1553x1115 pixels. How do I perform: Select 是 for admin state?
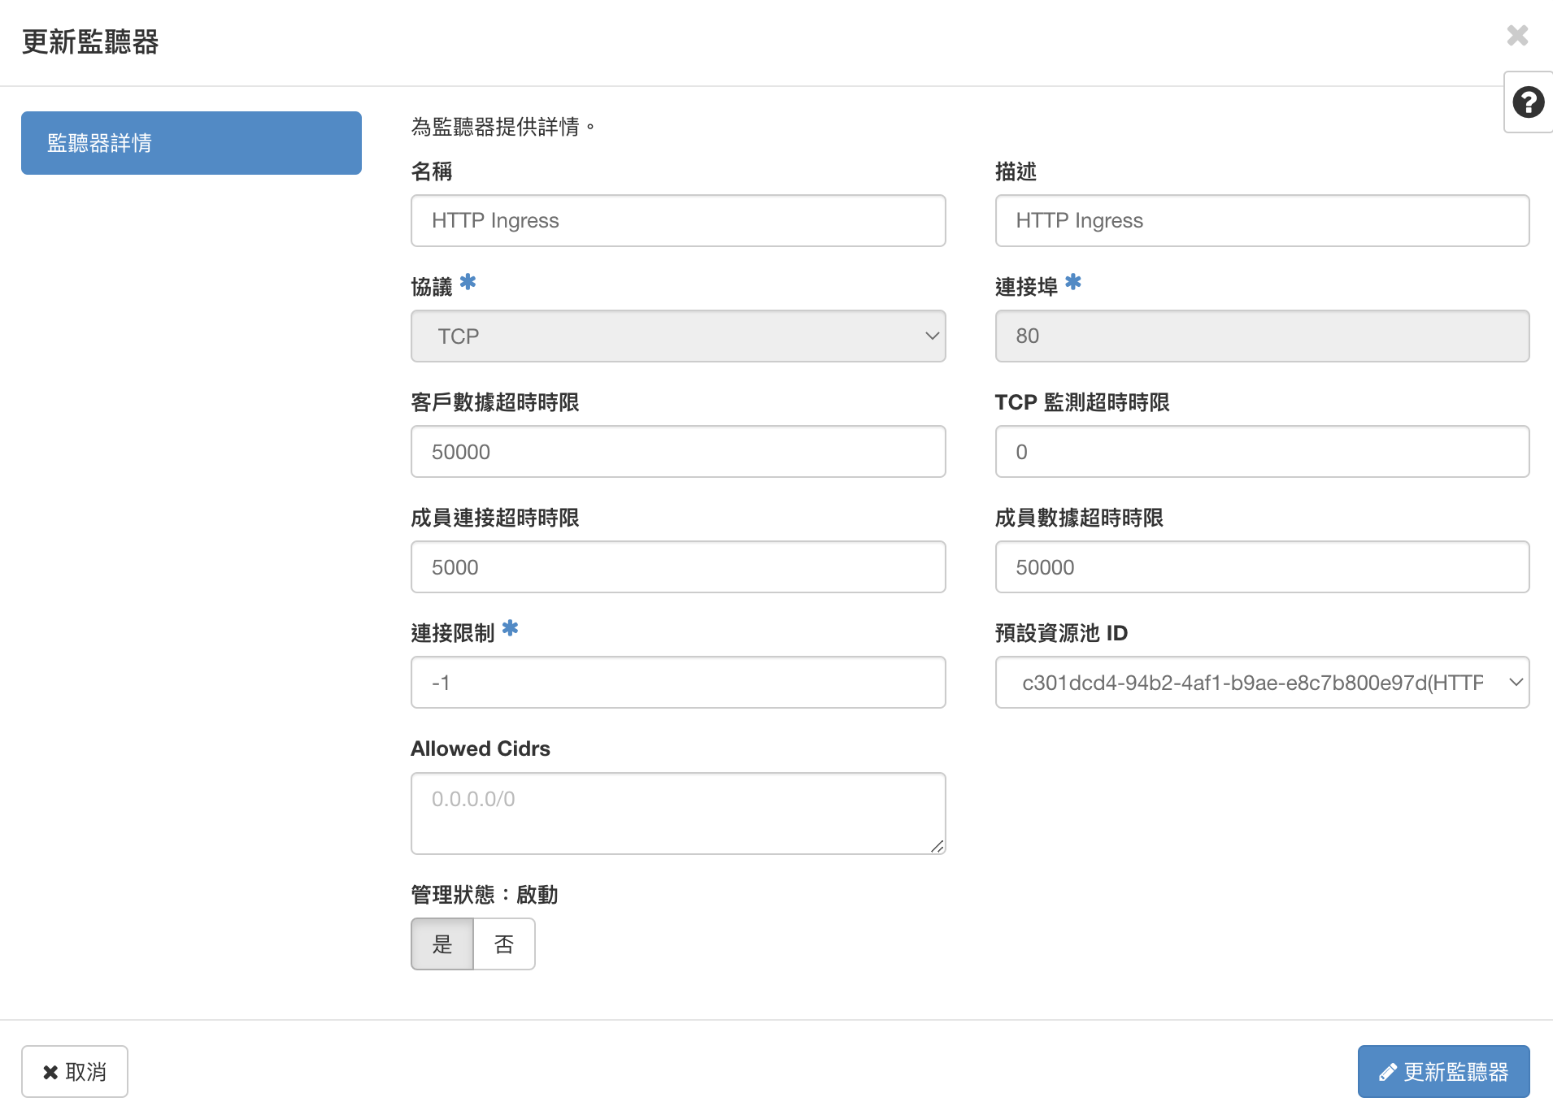click(x=442, y=944)
